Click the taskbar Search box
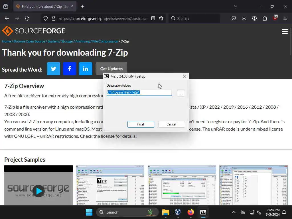This screenshot has width=292, height=219. [127, 212]
